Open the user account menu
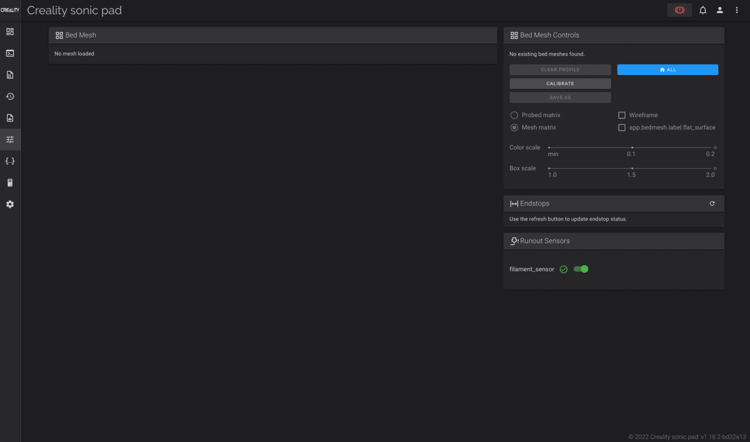The image size is (750, 442). 720,10
